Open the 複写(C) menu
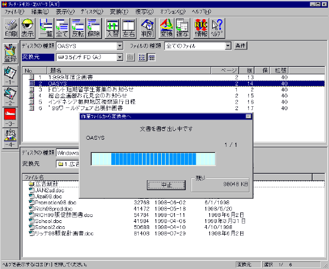The width and height of the screenshot is (329, 269). coord(144,12)
